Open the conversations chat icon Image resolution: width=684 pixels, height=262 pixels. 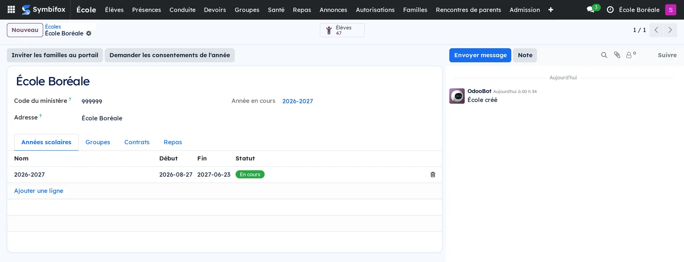591,9
